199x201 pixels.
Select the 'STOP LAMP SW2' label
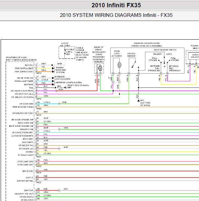[x=25, y=161]
